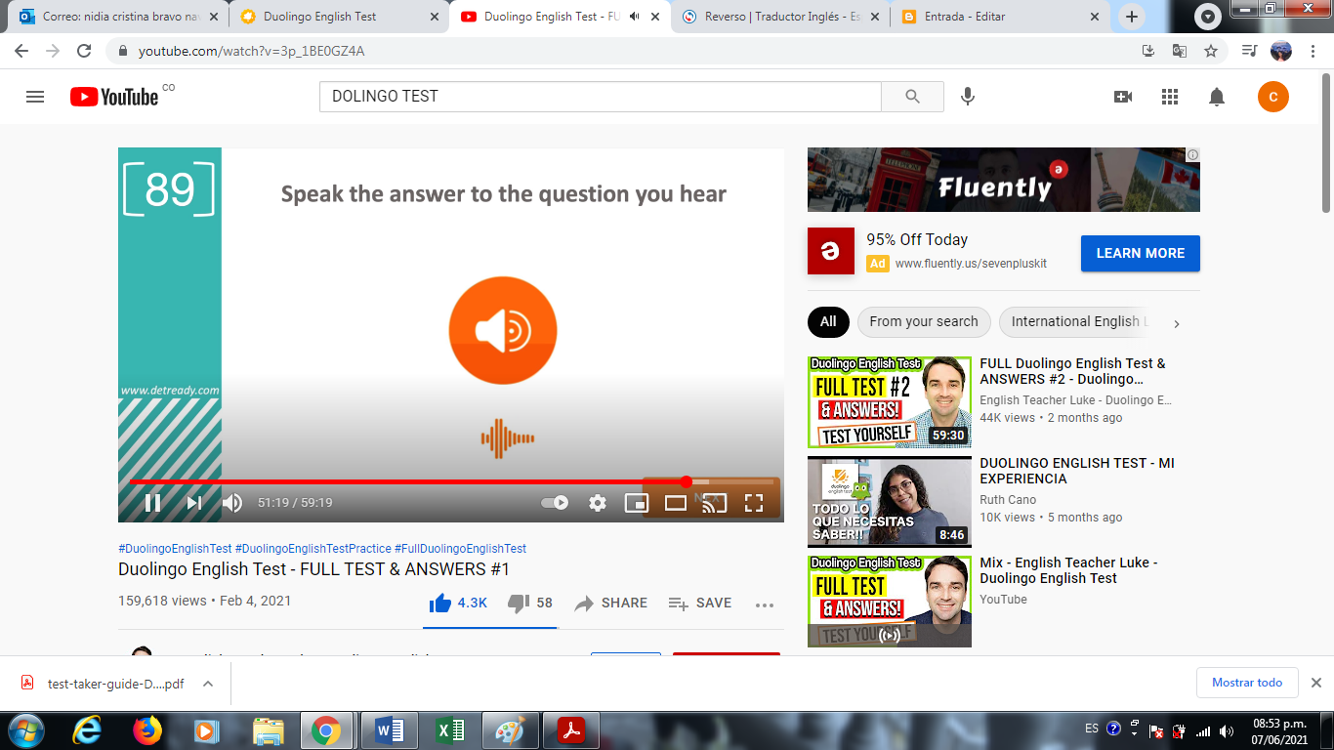Open DUOLINGO ENGLISH TEST - MI EXPERIENCIA title

pyautogui.click(x=1077, y=471)
